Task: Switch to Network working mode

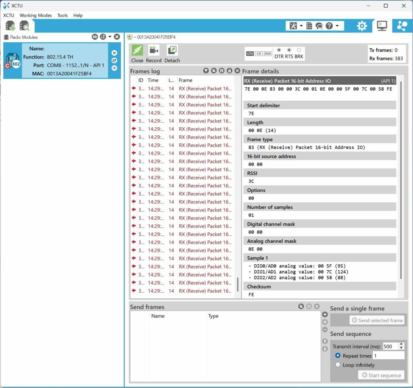Action: pos(402,26)
